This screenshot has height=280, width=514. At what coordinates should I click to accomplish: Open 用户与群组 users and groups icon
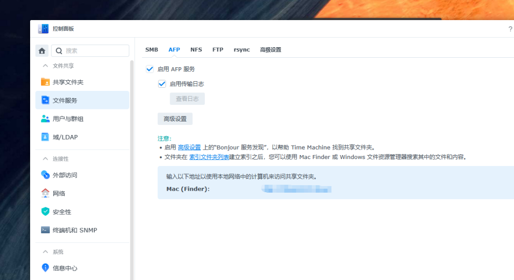[46, 119]
